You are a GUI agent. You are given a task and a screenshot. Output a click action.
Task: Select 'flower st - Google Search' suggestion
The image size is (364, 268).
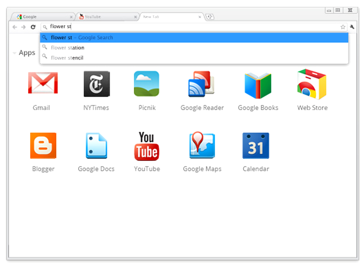pos(194,37)
